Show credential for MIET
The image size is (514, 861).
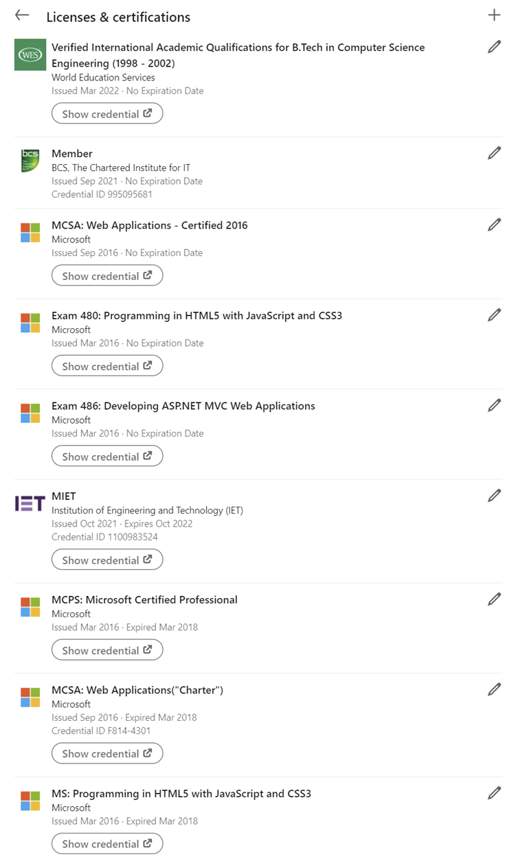pyautogui.click(x=107, y=560)
